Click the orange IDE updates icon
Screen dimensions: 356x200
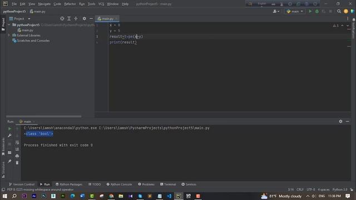[x=346, y=11]
